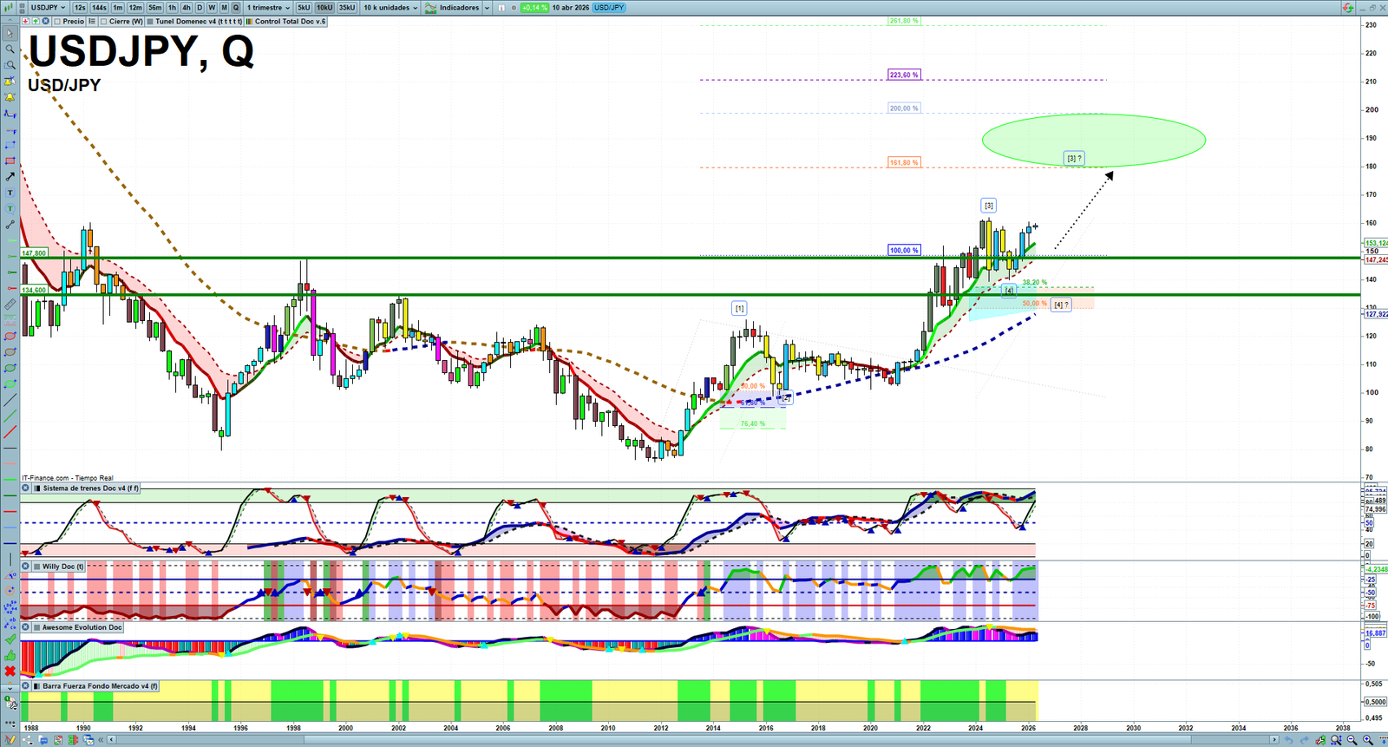
Task: Choose the ruler measurement tool
Action: 10,305
